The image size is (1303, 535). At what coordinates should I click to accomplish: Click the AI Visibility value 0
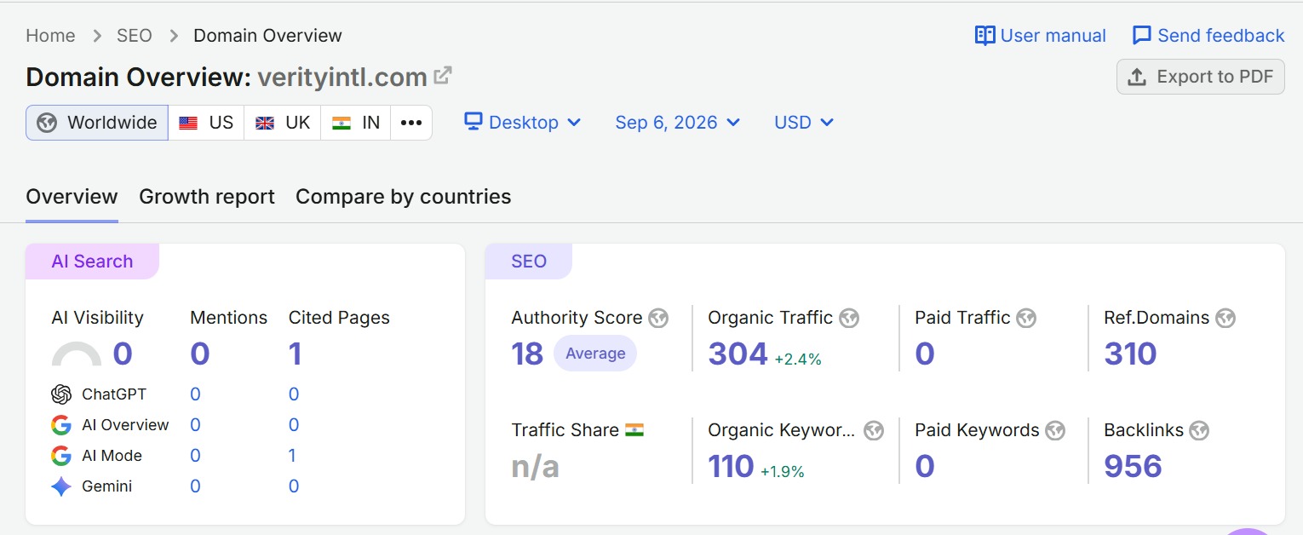click(123, 354)
